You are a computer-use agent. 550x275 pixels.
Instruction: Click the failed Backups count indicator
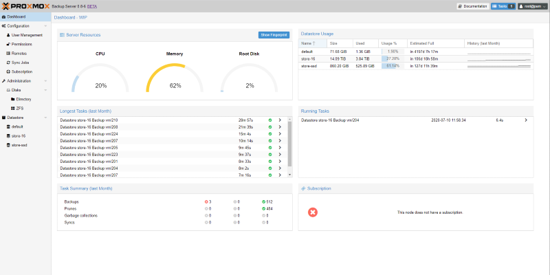pos(209,201)
